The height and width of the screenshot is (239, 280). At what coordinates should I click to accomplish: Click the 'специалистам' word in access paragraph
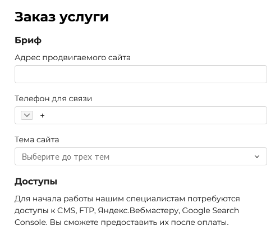point(155,199)
